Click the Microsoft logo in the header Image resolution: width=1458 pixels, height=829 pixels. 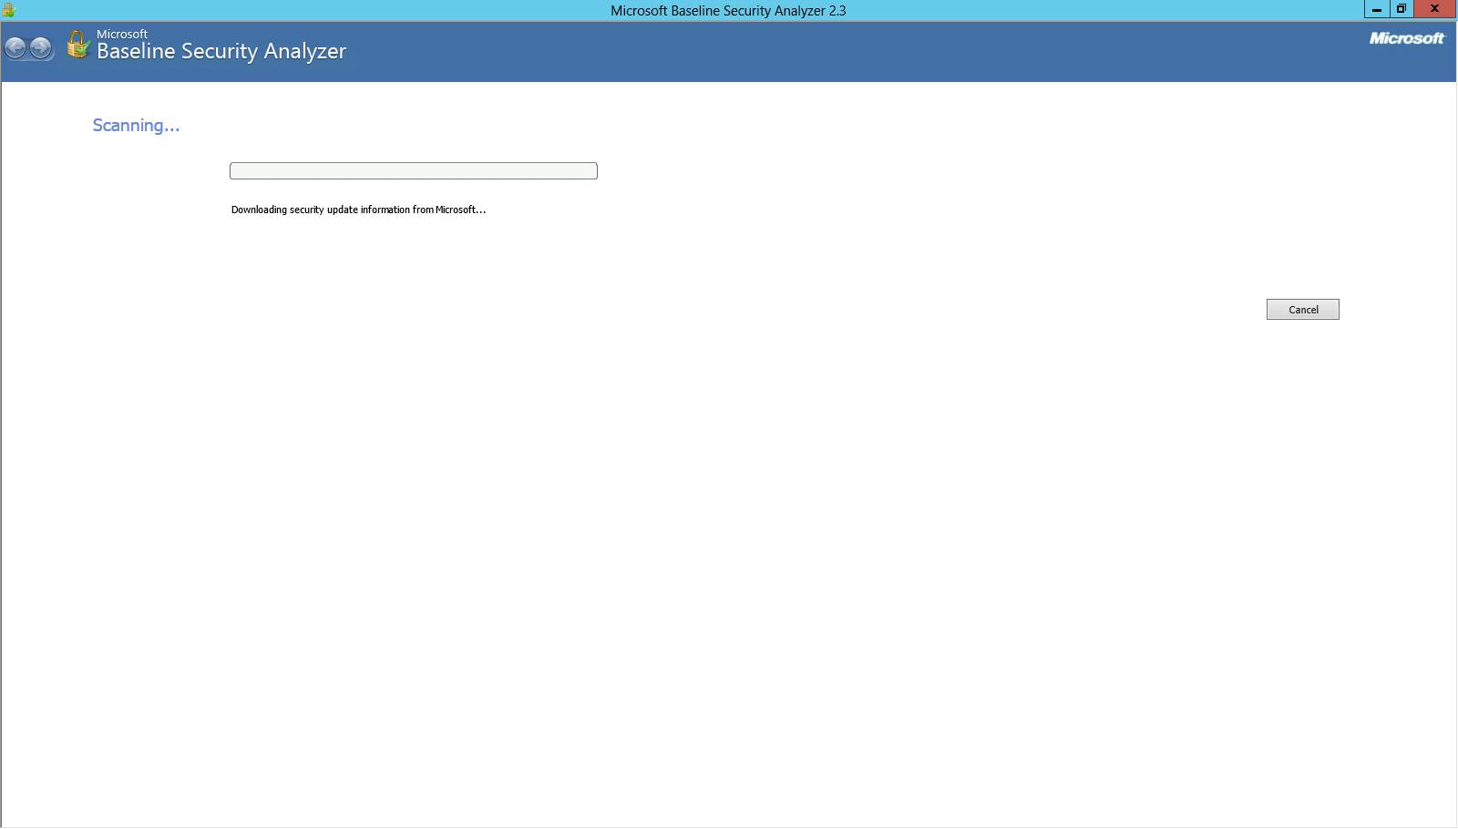(x=1407, y=38)
